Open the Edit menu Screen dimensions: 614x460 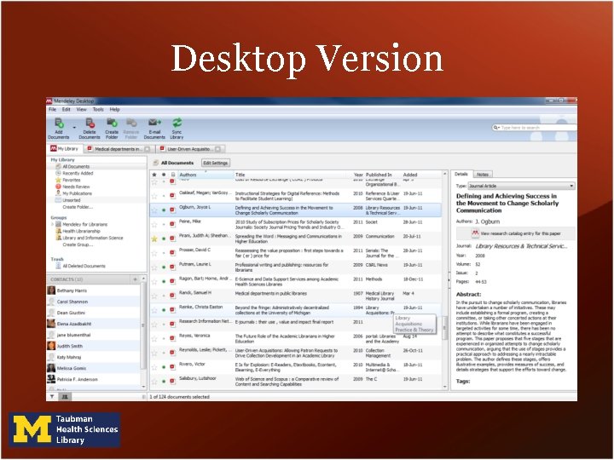point(67,110)
